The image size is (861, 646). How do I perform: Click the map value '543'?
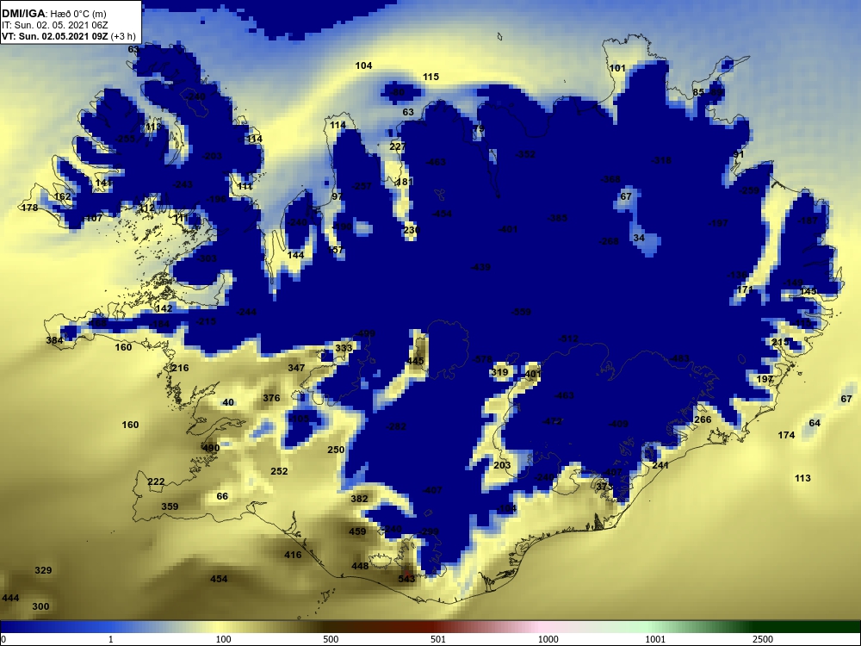click(406, 579)
